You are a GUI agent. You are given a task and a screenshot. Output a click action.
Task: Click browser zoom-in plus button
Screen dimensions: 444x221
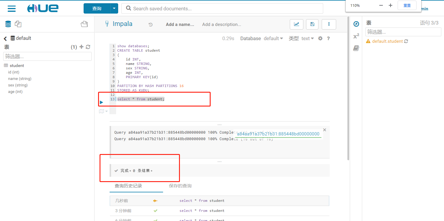(391, 5)
